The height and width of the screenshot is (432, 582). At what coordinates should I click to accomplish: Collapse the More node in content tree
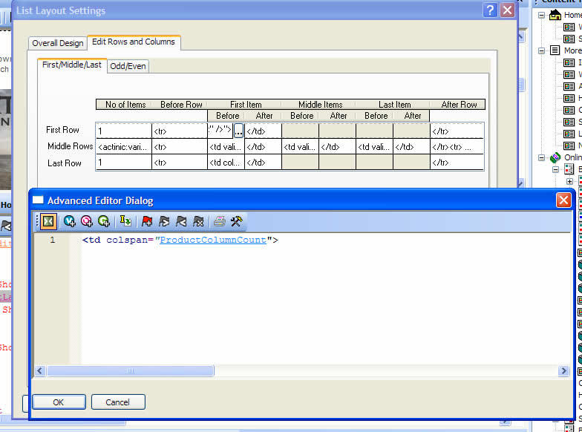click(x=542, y=51)
